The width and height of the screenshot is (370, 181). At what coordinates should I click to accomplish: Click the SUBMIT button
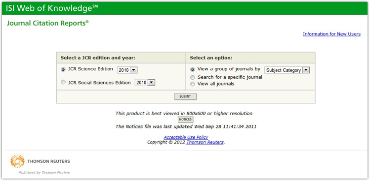click(x=185, y=96)
